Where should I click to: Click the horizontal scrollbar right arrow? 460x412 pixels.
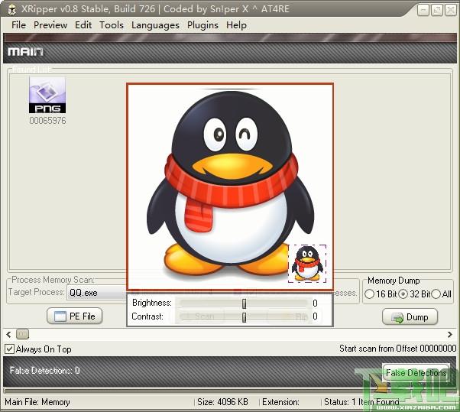click(x=450, y=334)
